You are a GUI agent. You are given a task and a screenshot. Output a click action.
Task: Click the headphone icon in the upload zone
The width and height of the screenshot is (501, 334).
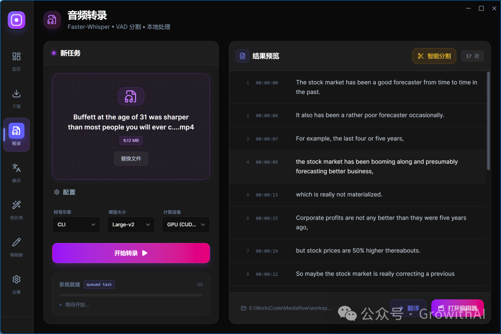pyautogui.click(x=131, y=96)
